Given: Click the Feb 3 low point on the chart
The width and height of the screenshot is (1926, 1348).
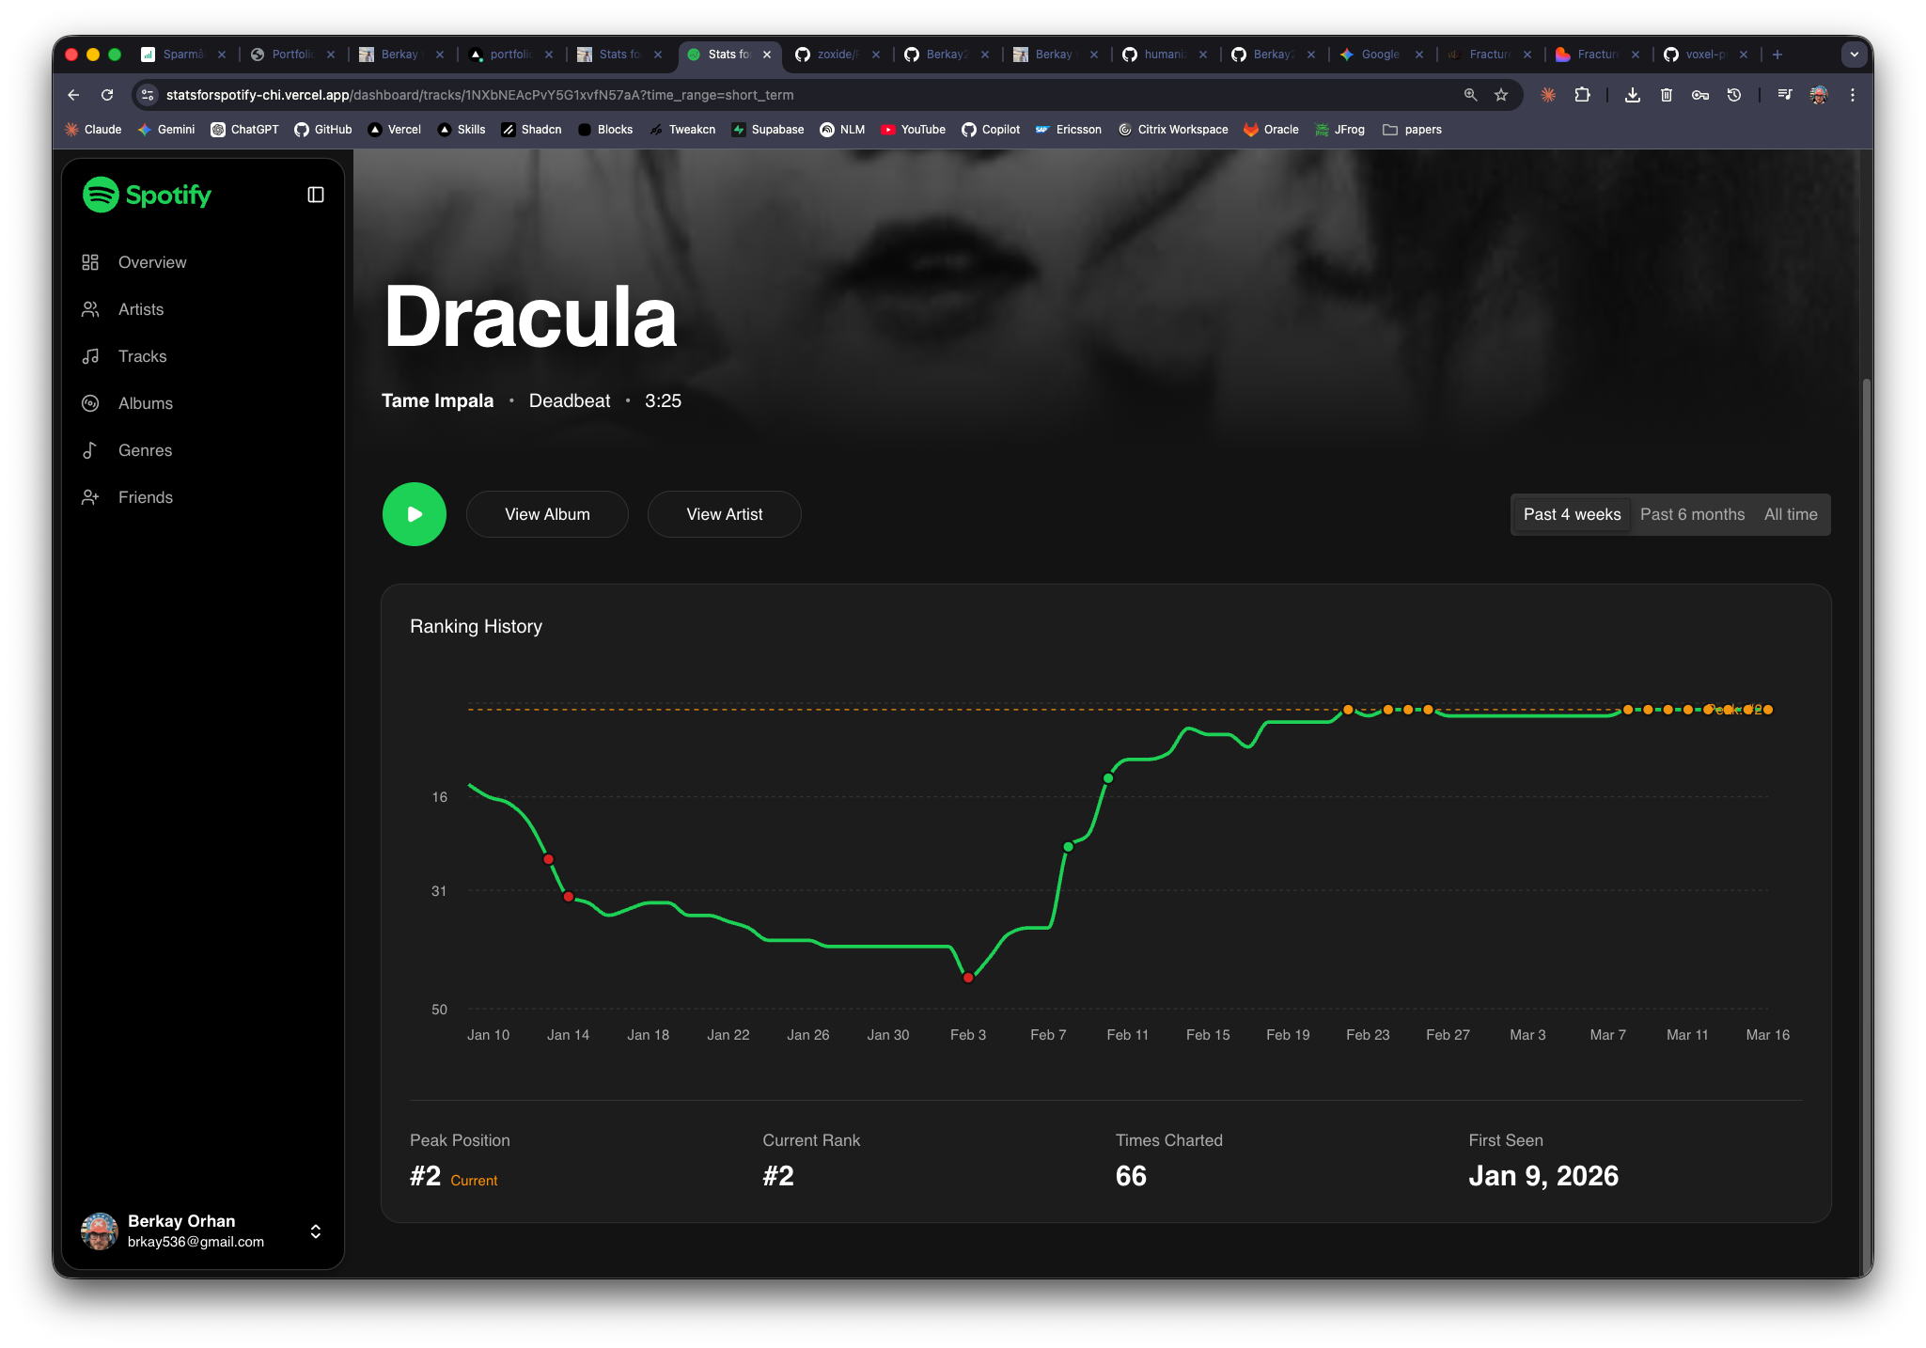Looking at the screenshot, I should 967,977.
